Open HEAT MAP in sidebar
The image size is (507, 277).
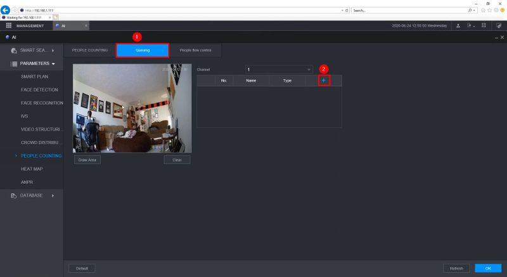point(32,169)
